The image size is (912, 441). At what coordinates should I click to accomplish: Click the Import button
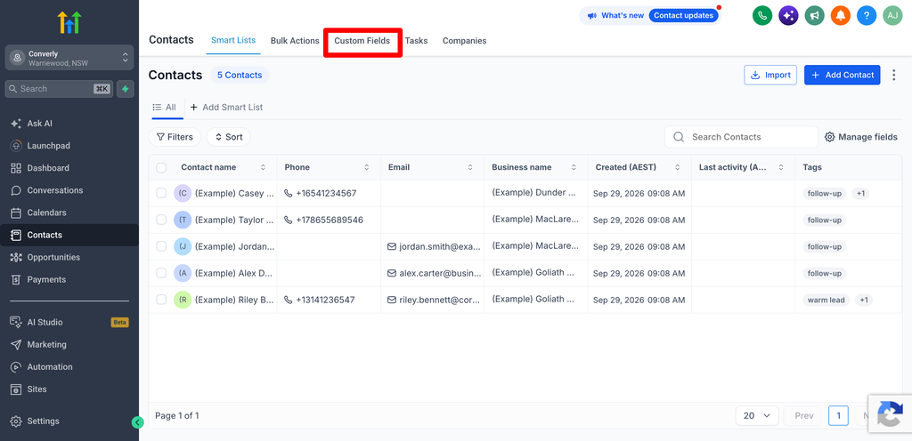770,75
